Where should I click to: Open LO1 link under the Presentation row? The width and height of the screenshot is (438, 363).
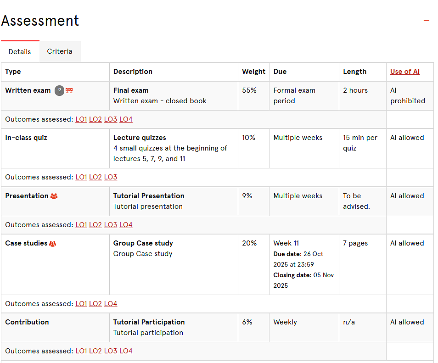click(x=81, y=225)
